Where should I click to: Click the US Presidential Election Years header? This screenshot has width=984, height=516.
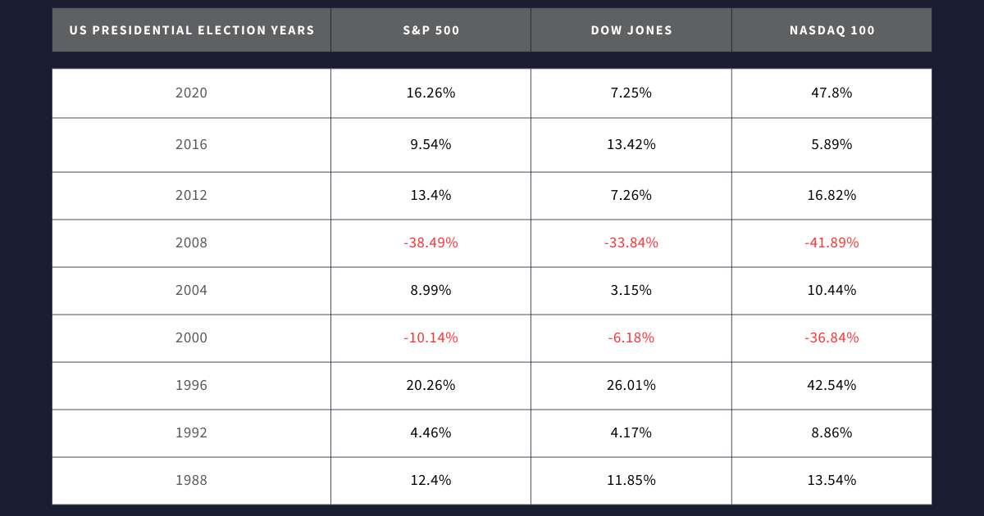[x=192, y=30]
